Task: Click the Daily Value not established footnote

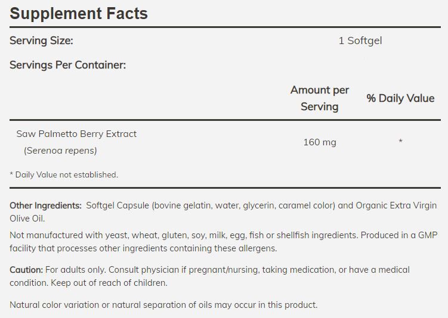Action: pyautogui.click(x=64, y=174)
